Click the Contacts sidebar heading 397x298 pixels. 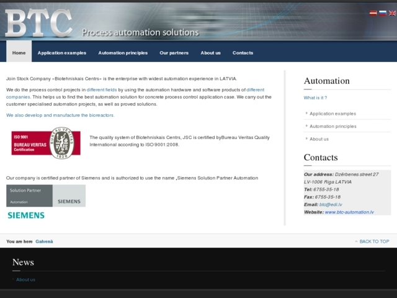coord(321,157)
